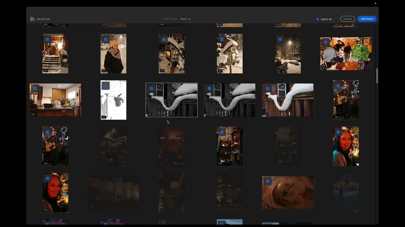Uncheck the food dish photo checkbox
Viewport: 405px width, 227px height.
tap(267, 181)
